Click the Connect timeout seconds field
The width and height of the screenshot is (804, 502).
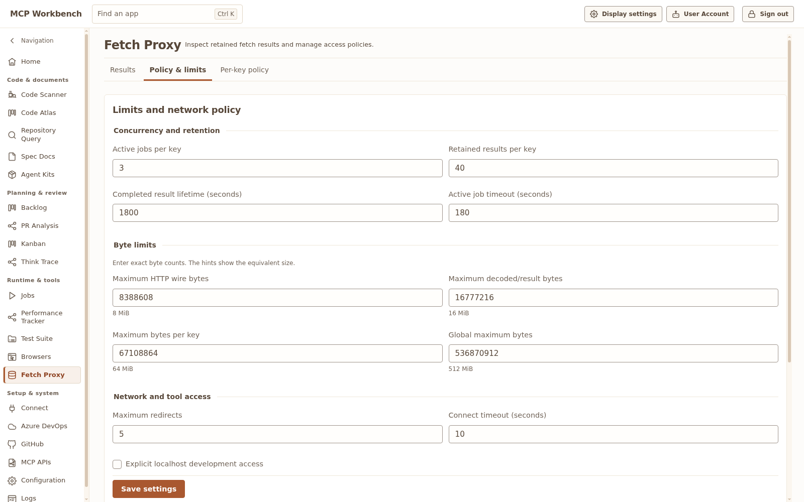[613, 434]
